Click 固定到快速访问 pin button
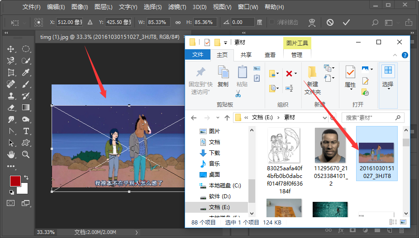This screenshot has width=419, height=238. (x=200, y=80)
